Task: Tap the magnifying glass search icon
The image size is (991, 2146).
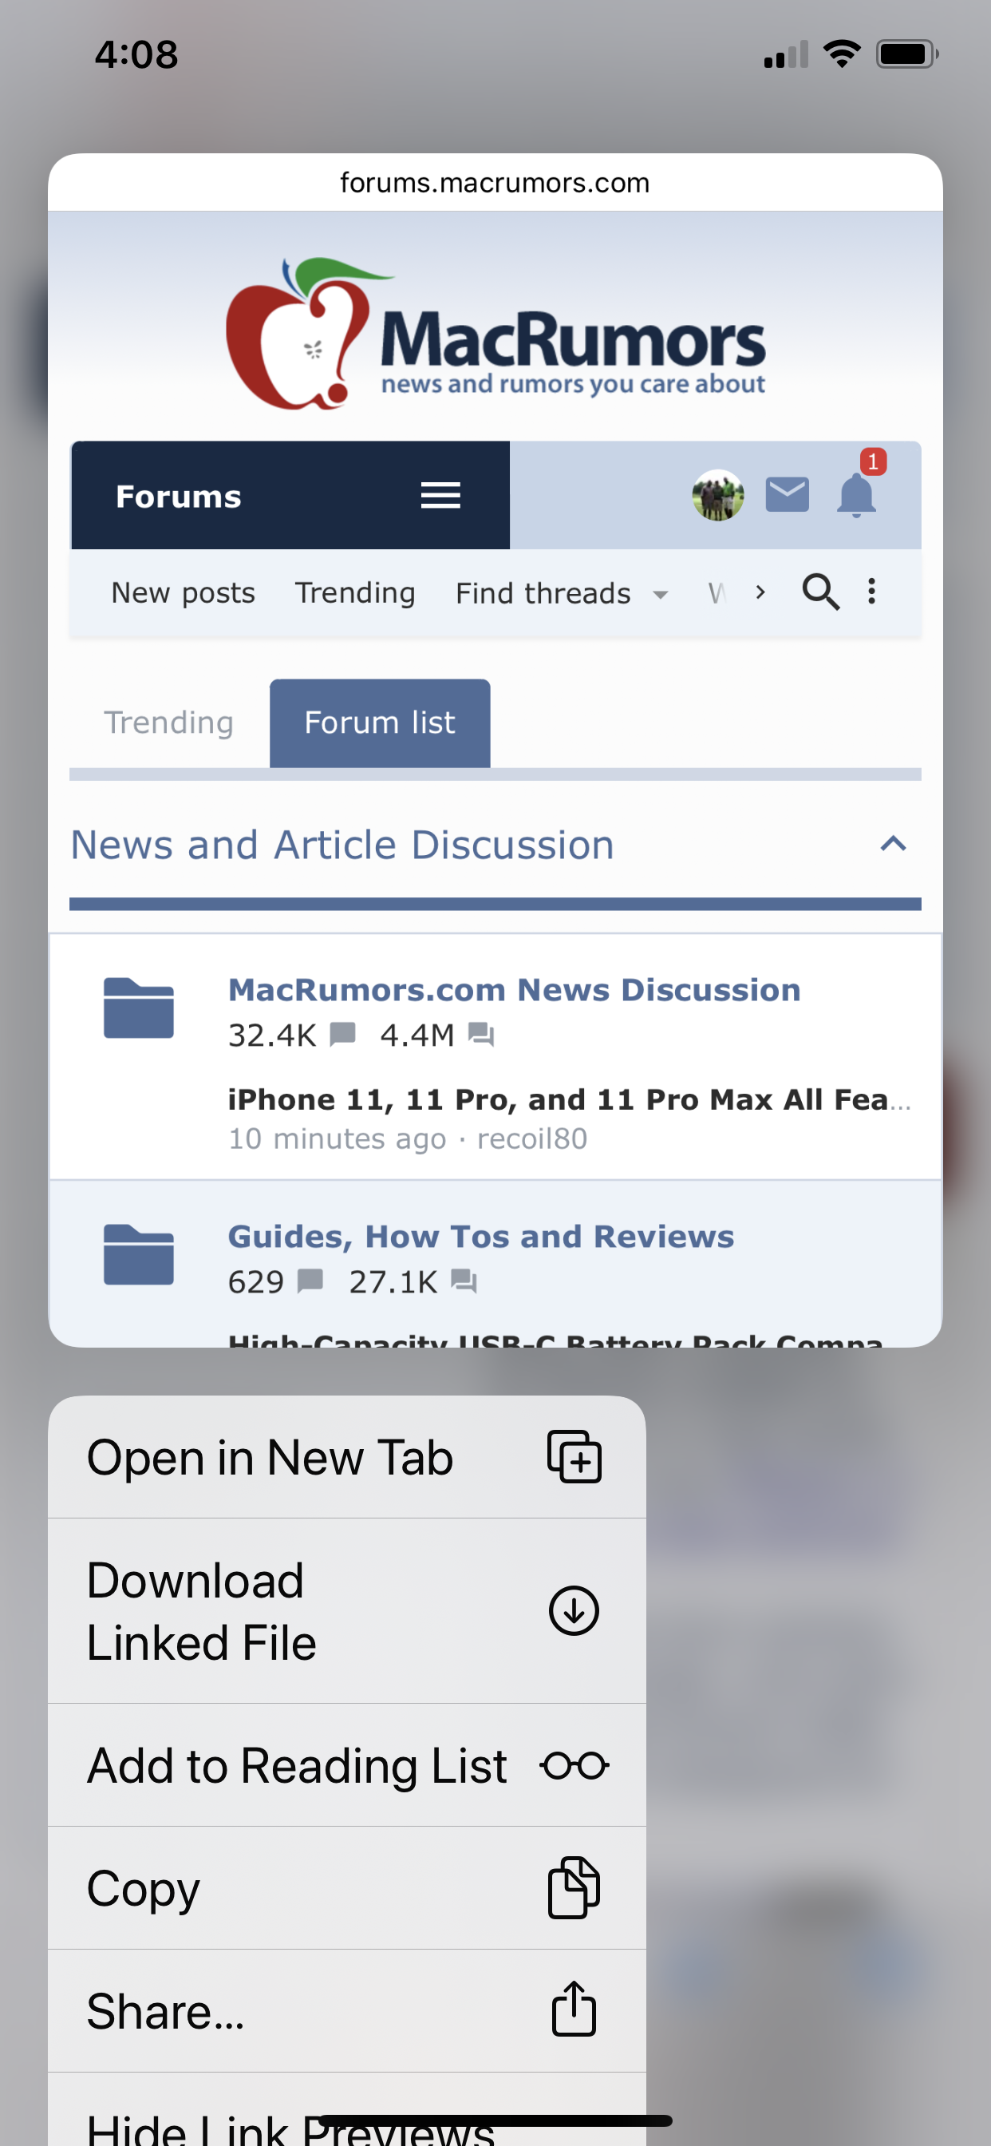Action: (820, 592)
